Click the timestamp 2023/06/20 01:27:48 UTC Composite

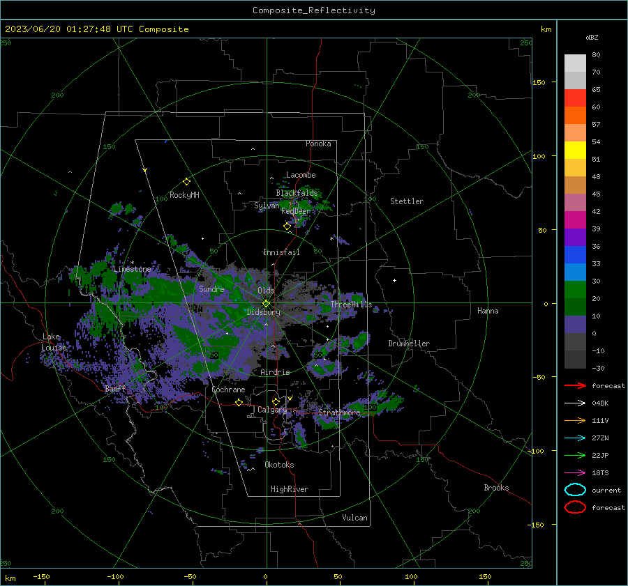[x=96, y=29]
